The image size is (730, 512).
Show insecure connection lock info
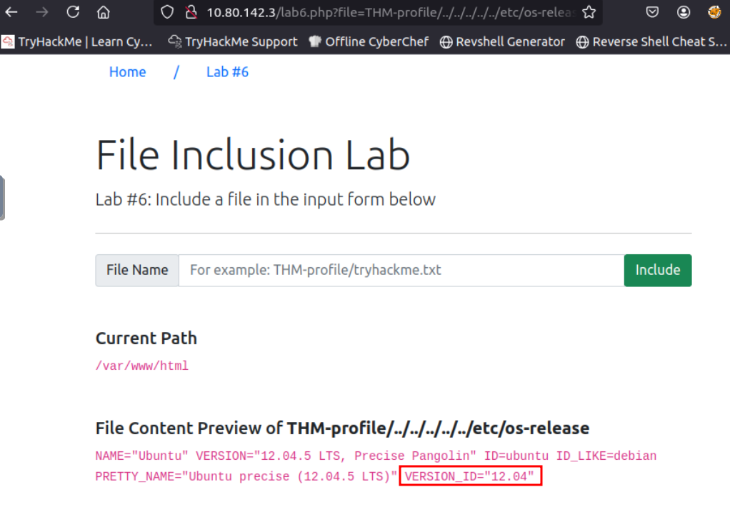click(190, 12)
